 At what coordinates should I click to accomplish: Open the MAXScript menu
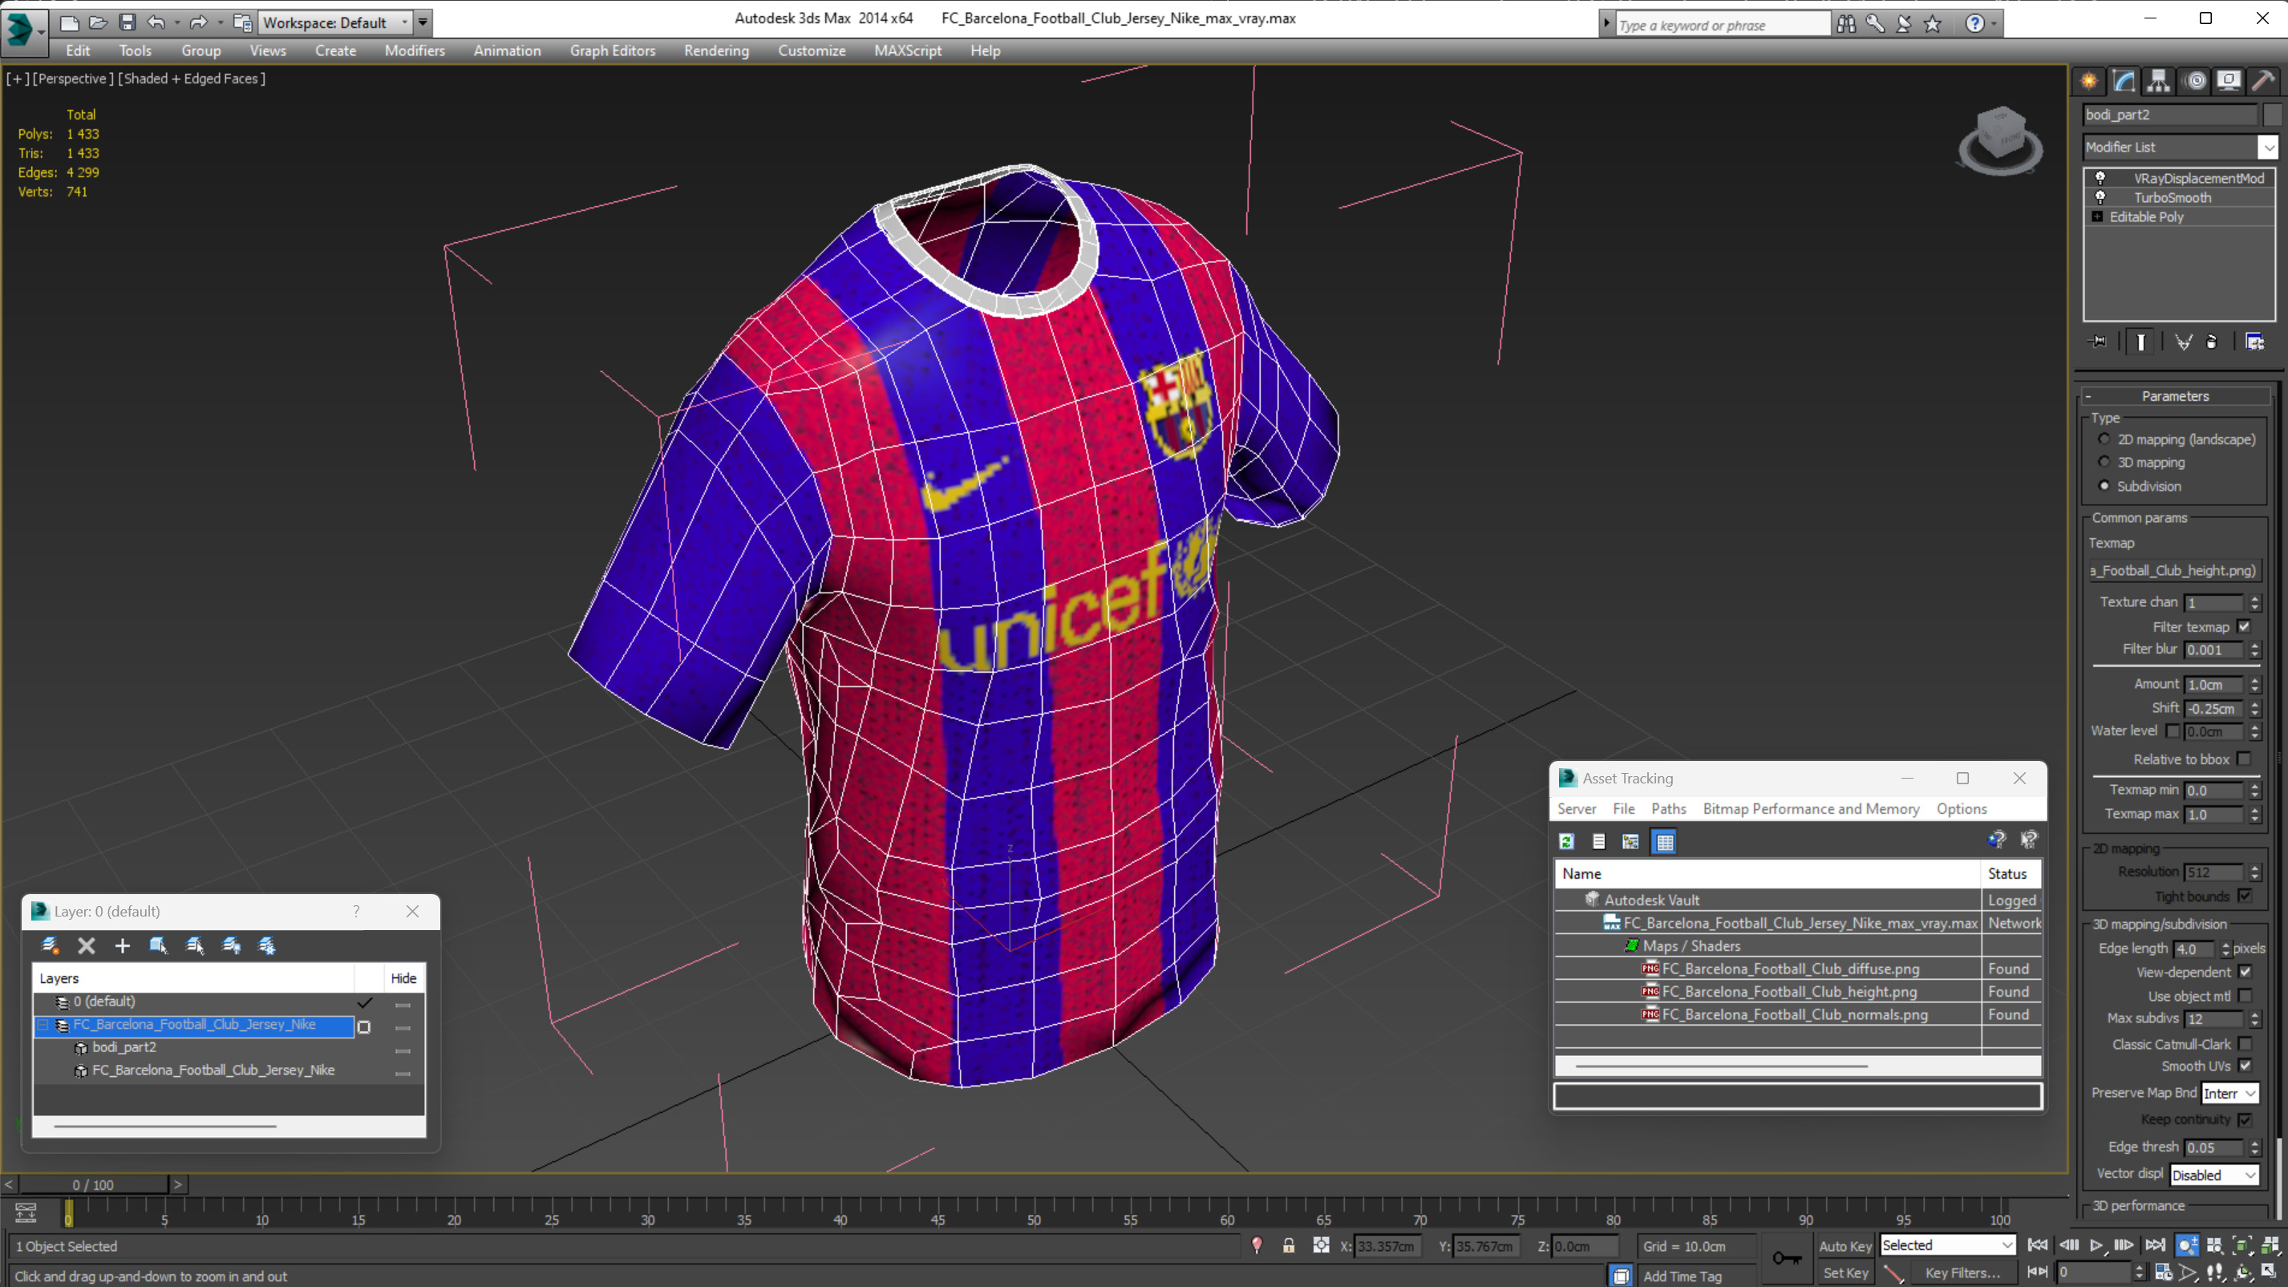coord(907,51)
